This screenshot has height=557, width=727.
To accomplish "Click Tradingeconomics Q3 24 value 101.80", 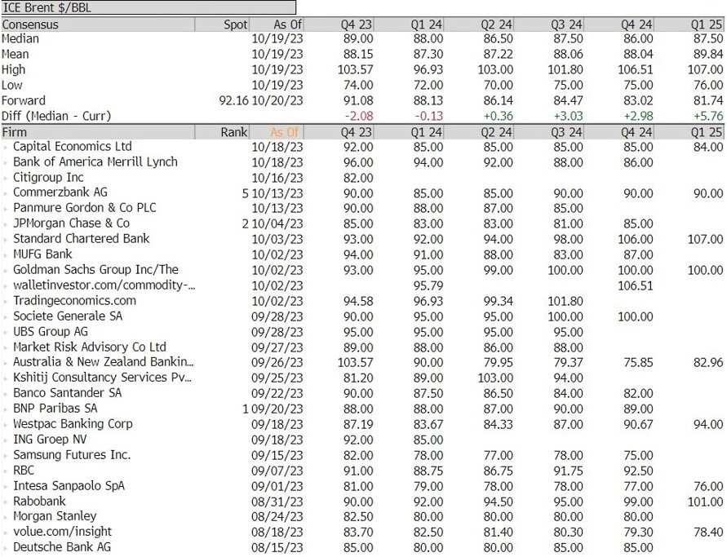I will [565, 301].
